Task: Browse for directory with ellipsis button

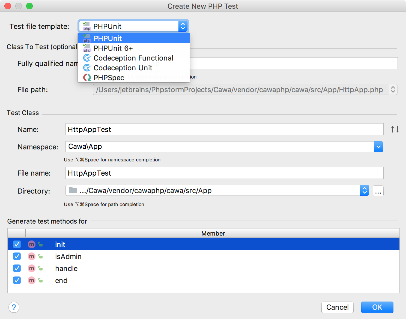Action: [x=378, y=191]
